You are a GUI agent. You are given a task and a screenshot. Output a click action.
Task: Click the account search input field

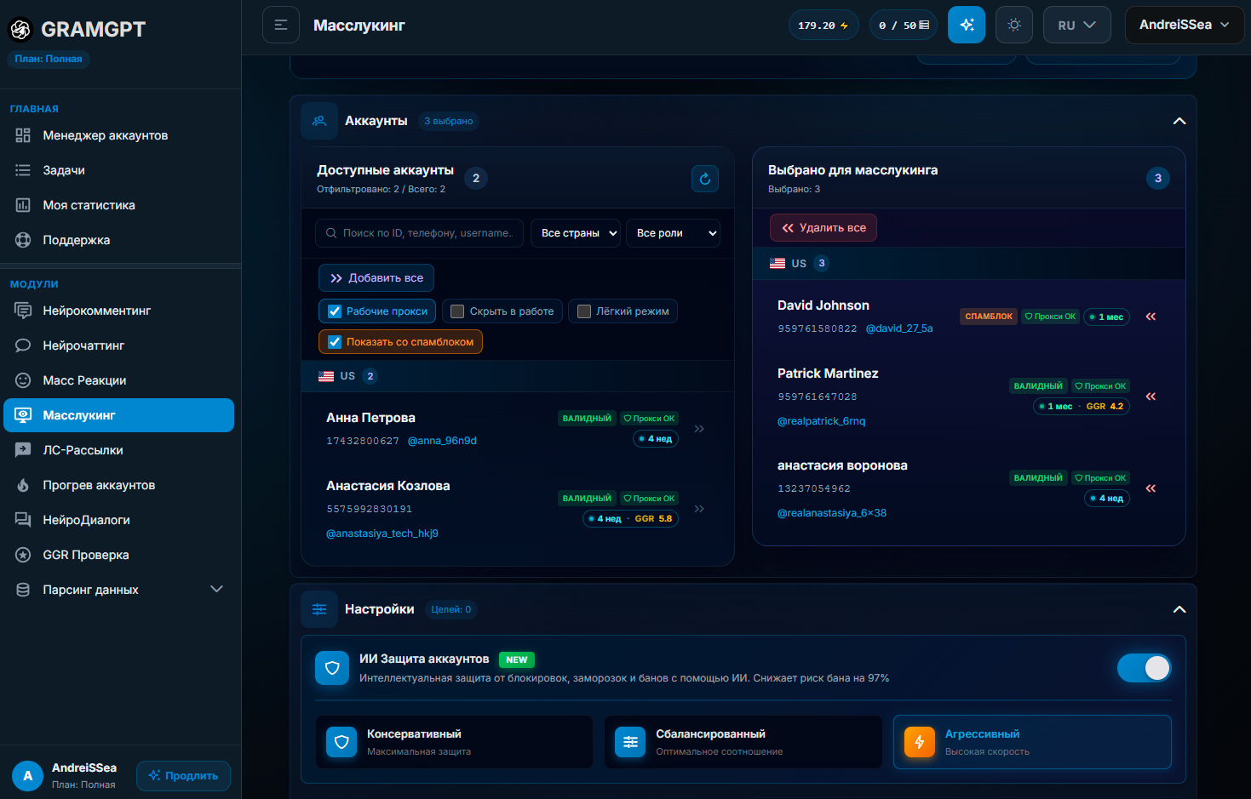[x=419, y=233]
